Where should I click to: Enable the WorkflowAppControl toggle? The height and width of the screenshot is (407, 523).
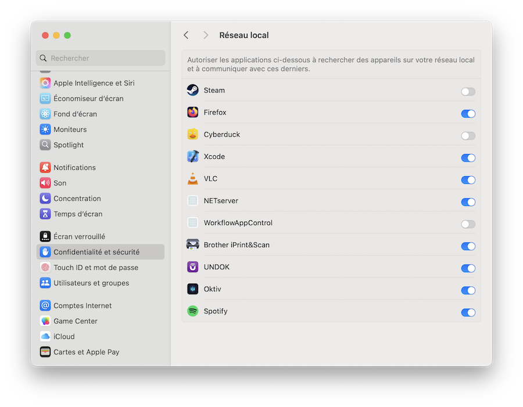(x=468, y=224)
